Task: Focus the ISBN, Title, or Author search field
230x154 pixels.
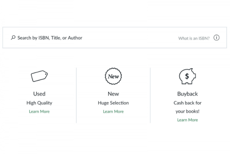Action: (115, 38)
